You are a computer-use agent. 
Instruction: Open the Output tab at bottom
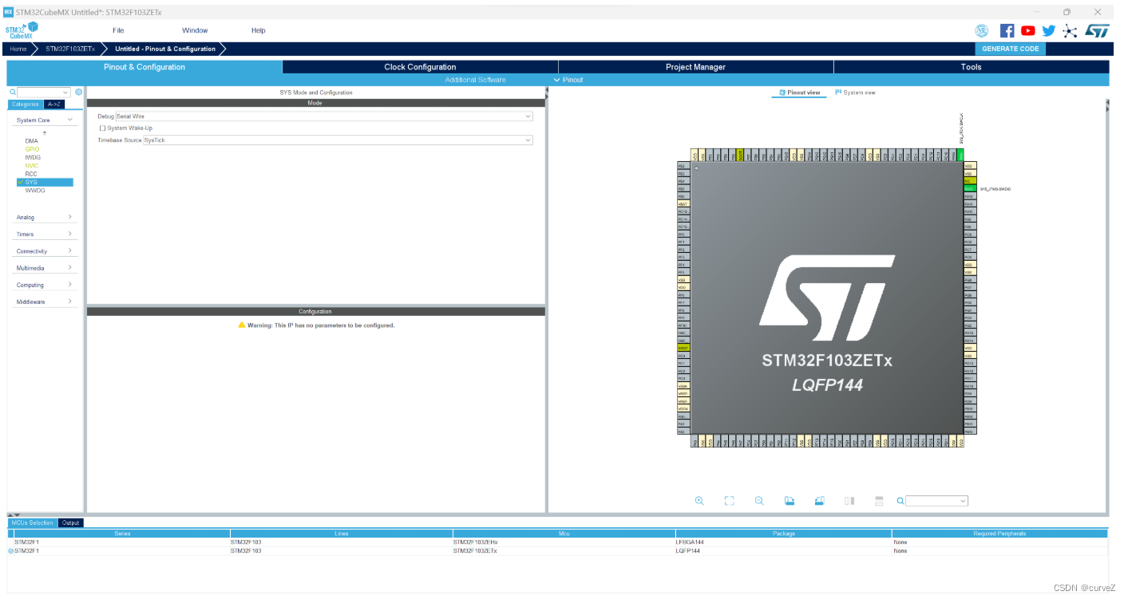71,523
